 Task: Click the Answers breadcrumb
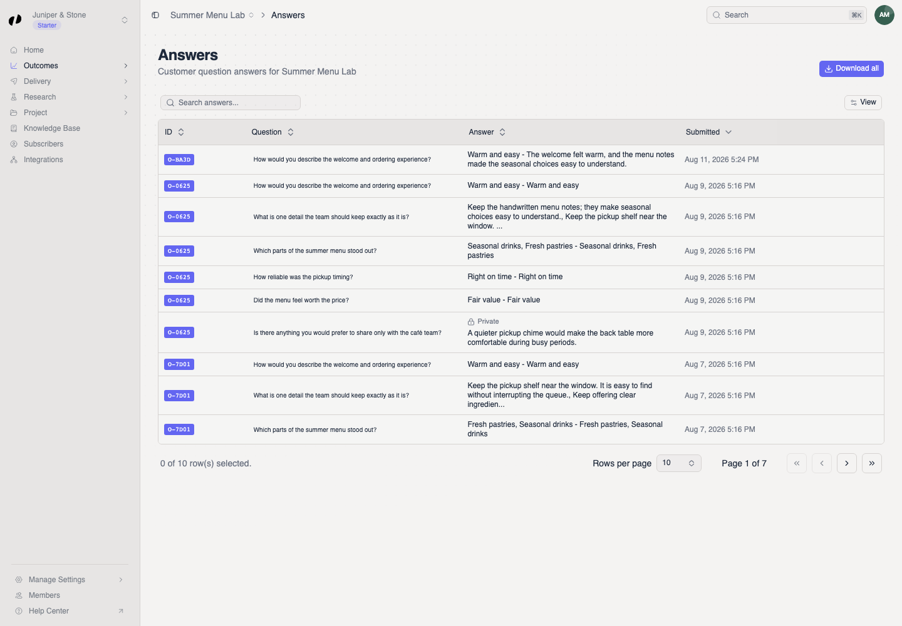288,15
